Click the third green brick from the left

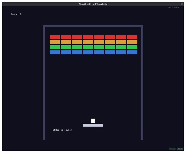(77, 47)
